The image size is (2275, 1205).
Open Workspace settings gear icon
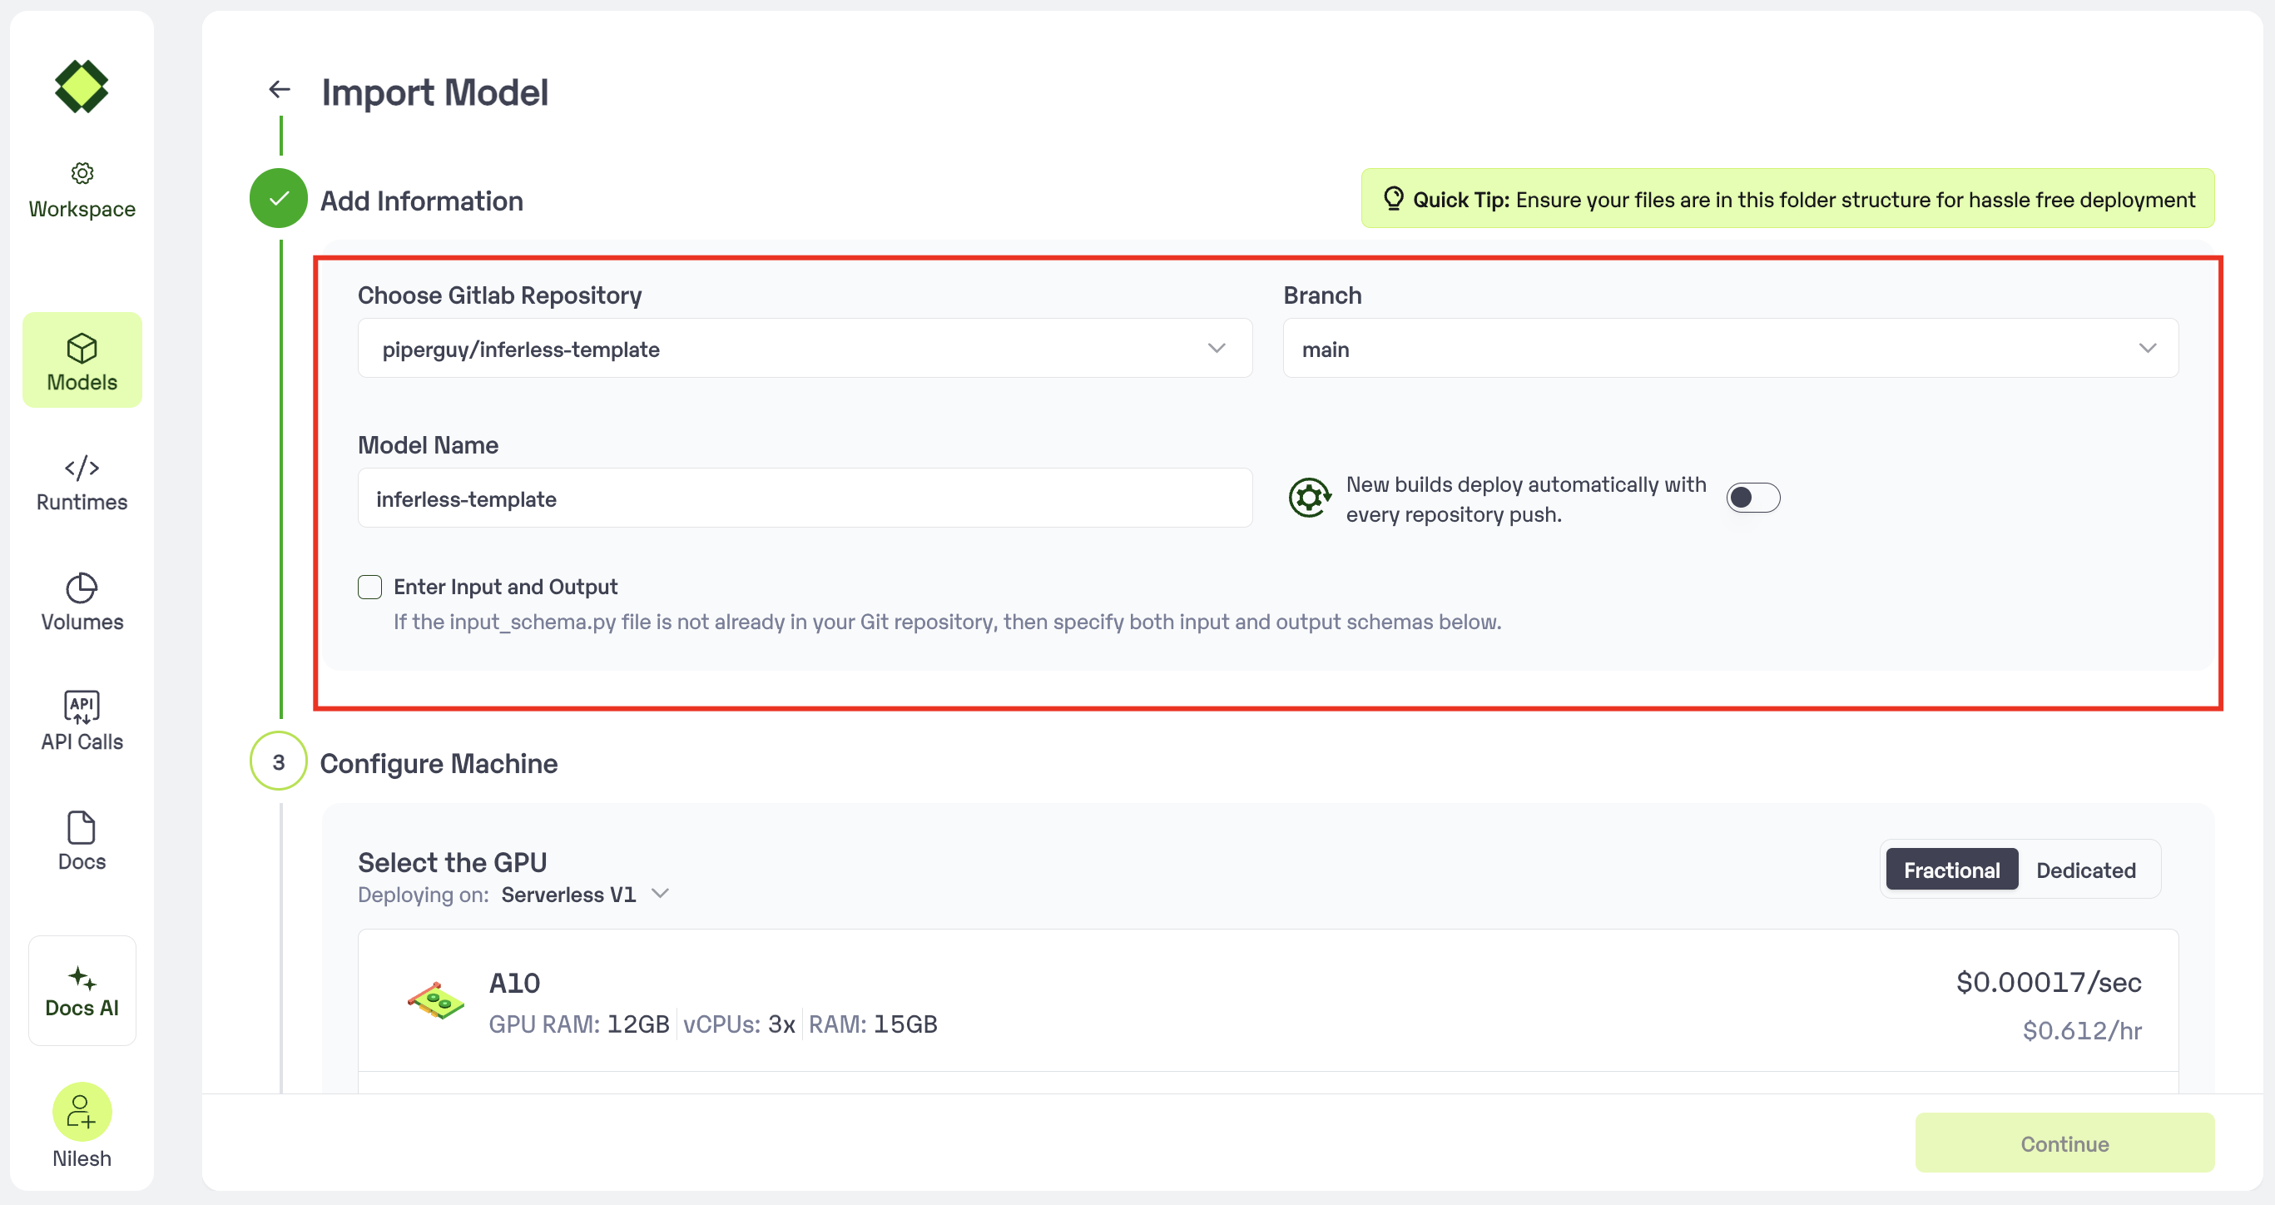[82, 173]
